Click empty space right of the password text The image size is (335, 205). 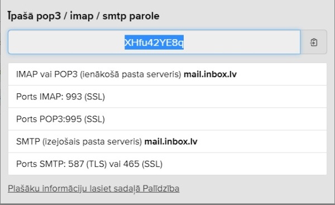coord(241,42)
